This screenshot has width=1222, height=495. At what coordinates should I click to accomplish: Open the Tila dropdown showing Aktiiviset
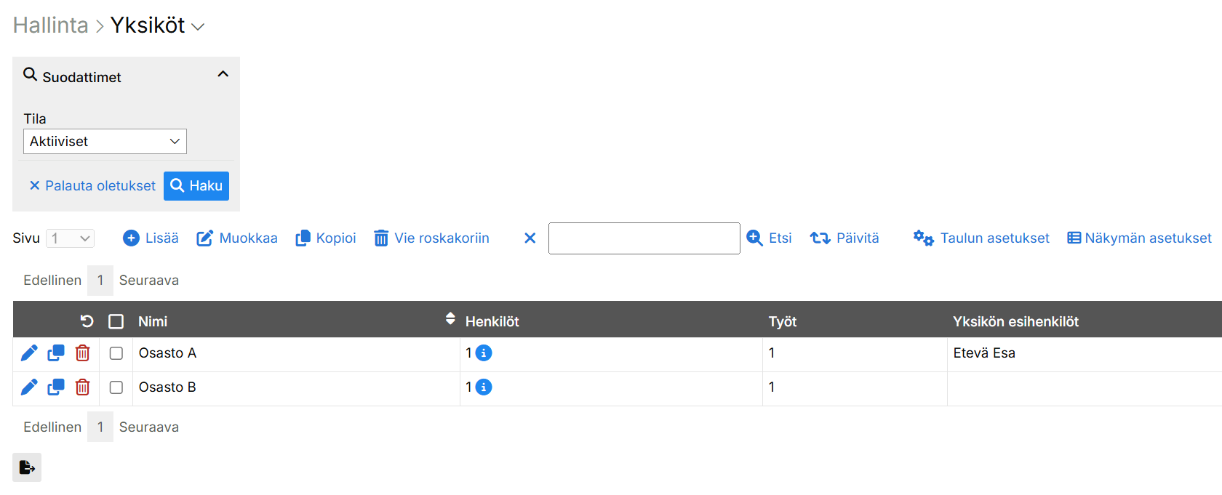tap(105, 142)
